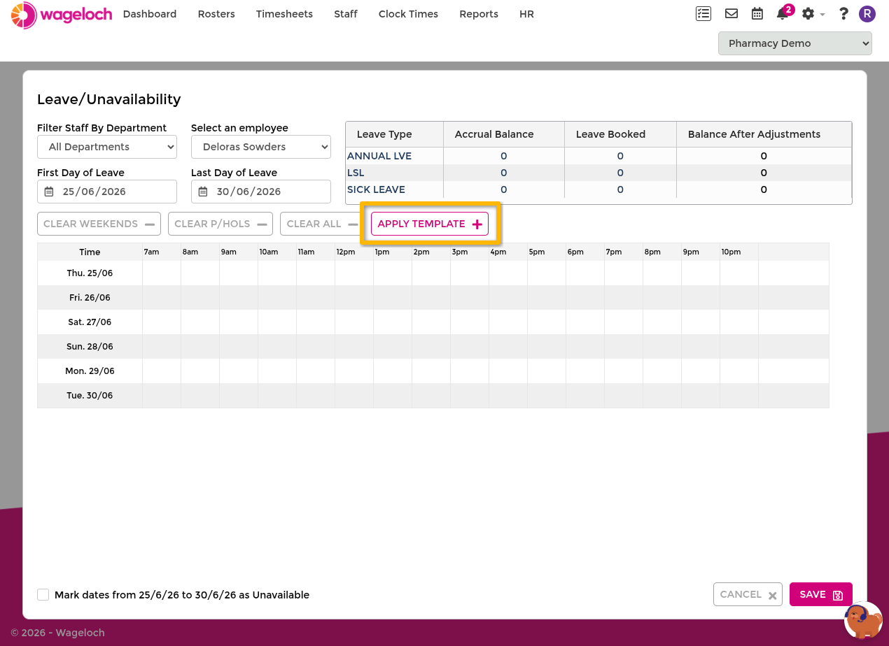889x646 pixels.
Task: Click the Apply Template button
Action: click(x=430, y=224)
